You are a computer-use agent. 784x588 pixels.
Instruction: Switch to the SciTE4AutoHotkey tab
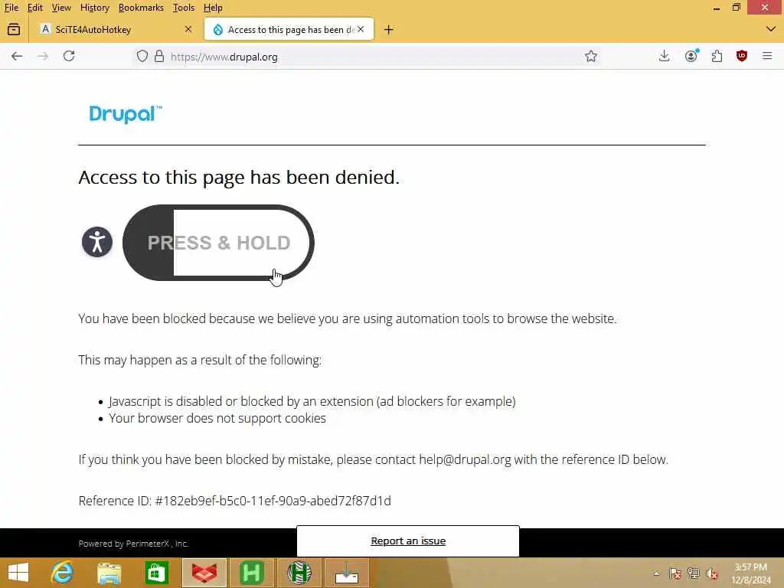tap(116, 30)
